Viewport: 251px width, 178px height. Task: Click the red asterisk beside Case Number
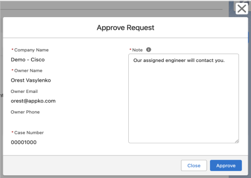tap(12, 132)
